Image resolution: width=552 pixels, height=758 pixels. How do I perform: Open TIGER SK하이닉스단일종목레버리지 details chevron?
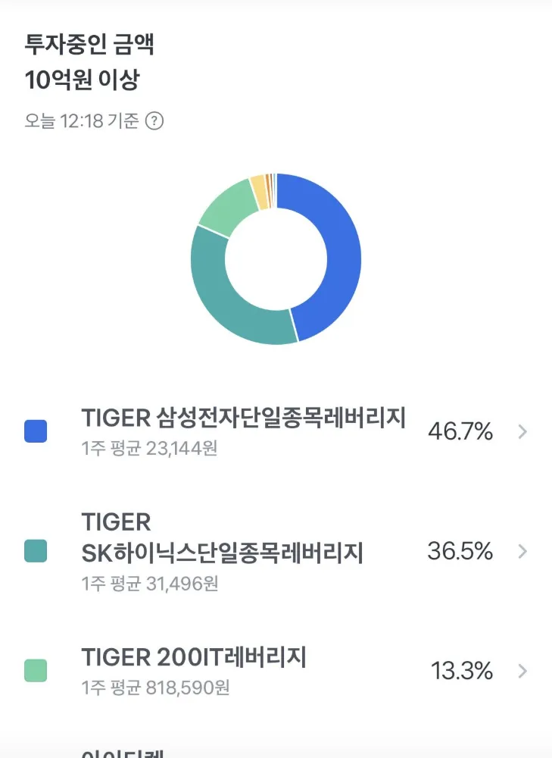(x=522, y=551)
